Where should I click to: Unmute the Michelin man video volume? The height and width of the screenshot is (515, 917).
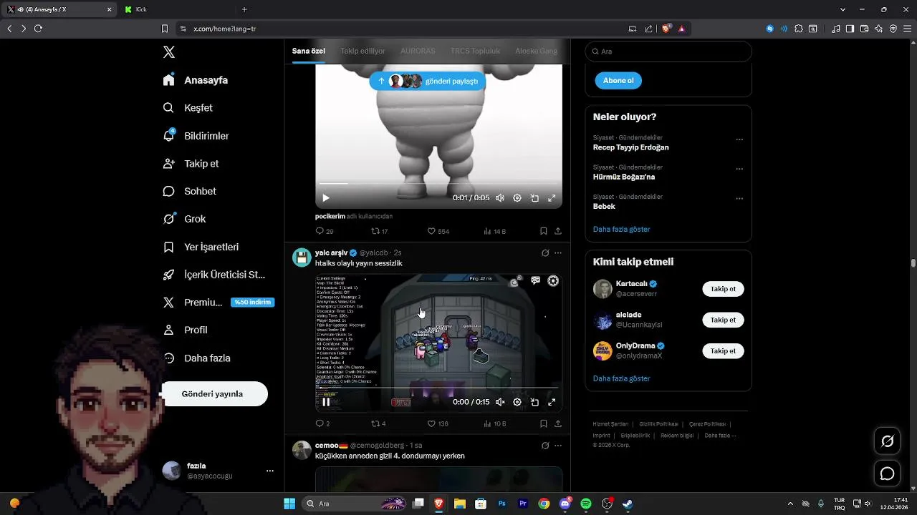coord(500,198)
